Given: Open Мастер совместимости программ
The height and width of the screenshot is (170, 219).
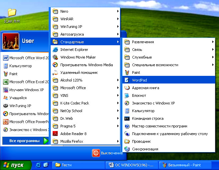Looking at the screenshot, I should pyautogui.click(x=169, y=126).
